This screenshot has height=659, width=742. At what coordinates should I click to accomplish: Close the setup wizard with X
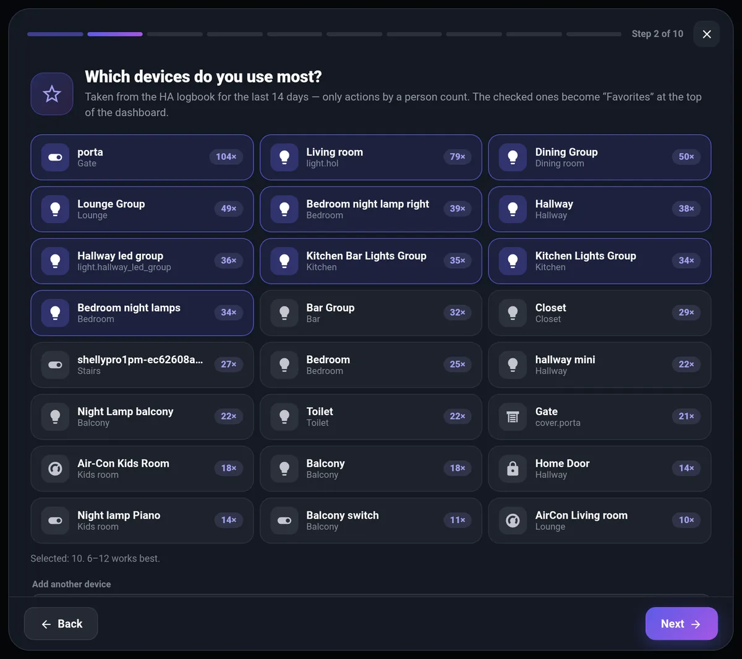click(x=707, y=34)
